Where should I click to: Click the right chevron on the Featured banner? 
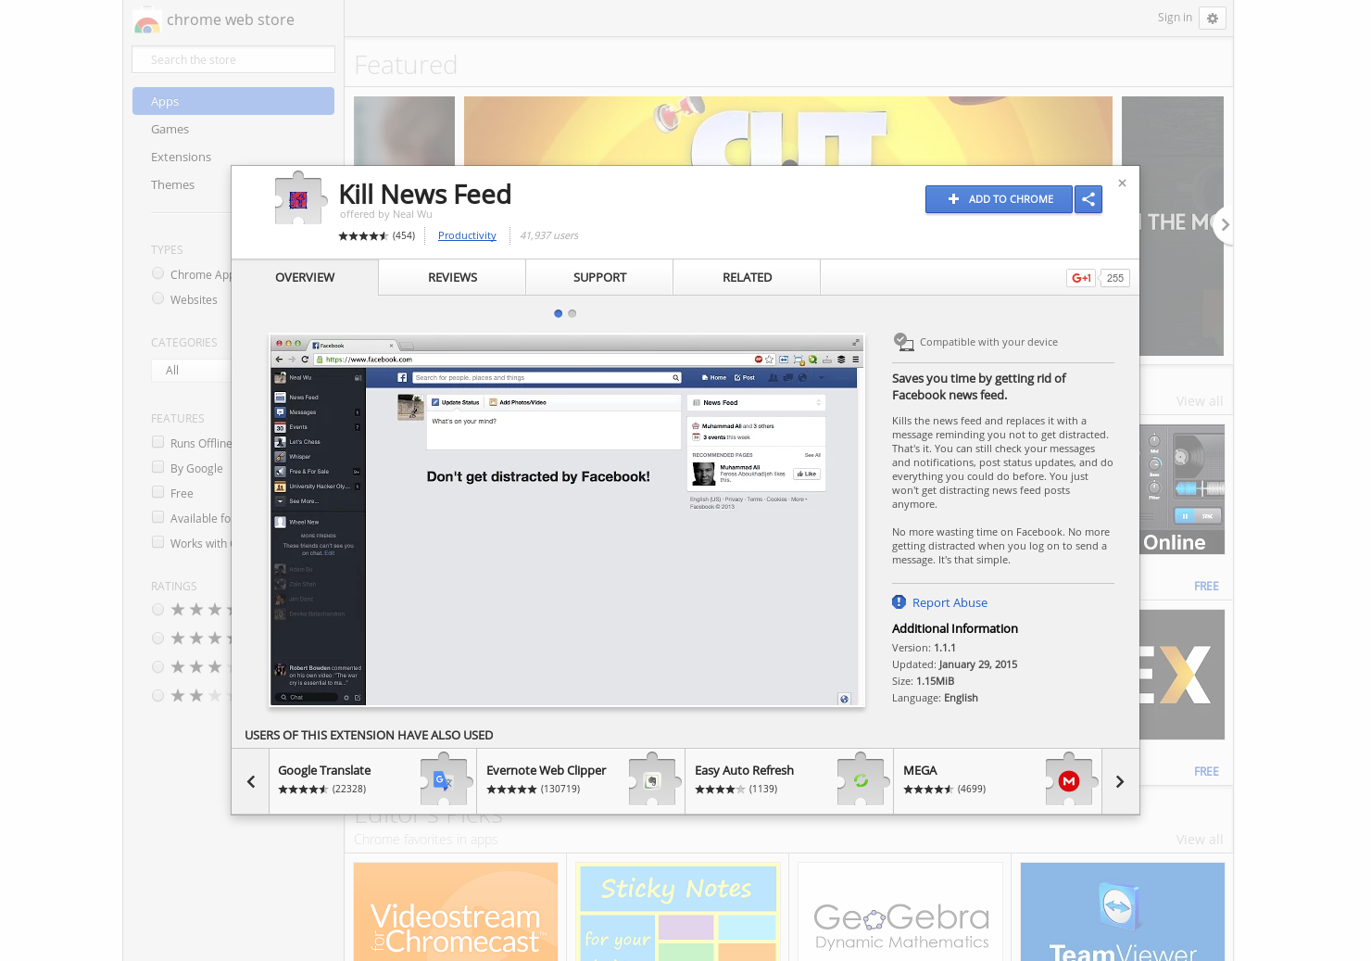[1225, 224]
